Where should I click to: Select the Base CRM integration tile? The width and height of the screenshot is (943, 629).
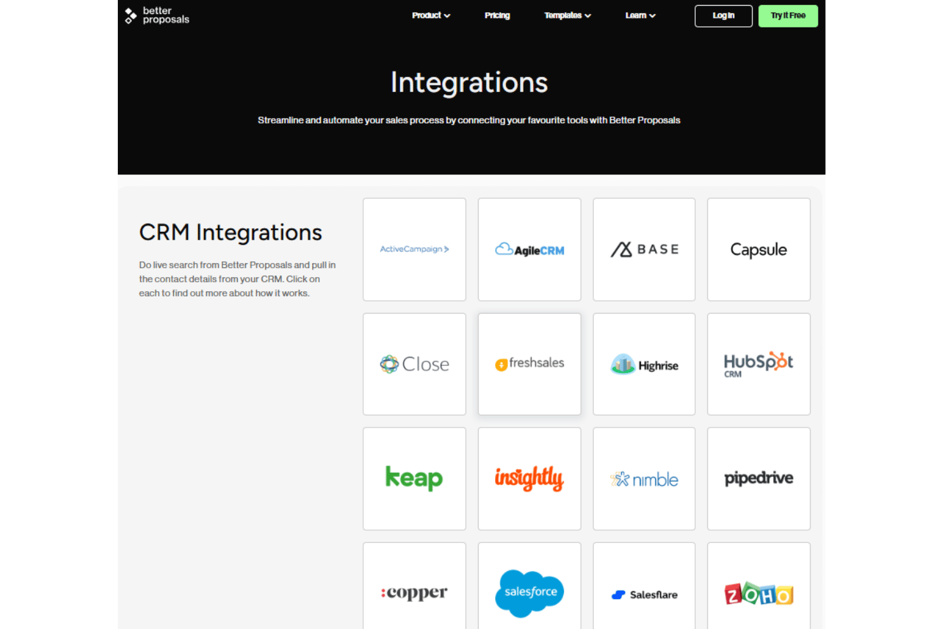(644, 249)
